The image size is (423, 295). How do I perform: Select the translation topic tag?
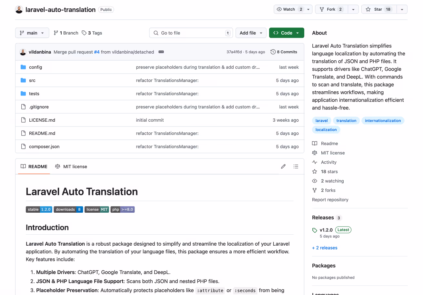tap(346, 121)
